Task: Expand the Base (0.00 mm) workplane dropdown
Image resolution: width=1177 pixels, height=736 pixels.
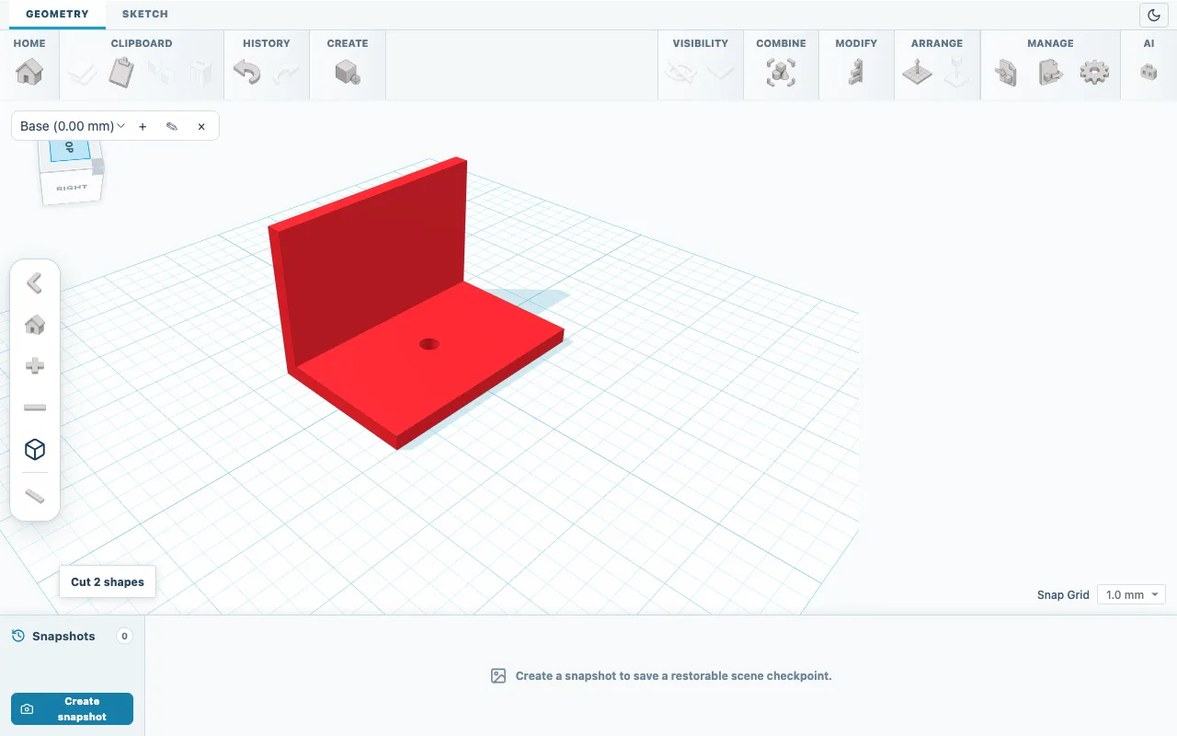Action: click(x=73, y=126)
